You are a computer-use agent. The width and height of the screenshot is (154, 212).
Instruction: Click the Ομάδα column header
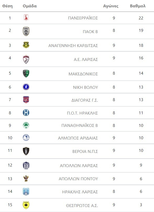pyautogui.click(x=30, y=6)
